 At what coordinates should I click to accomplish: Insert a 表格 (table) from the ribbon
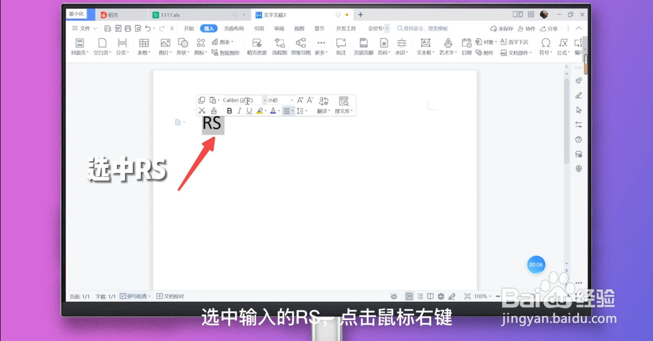tap(144, 46)
